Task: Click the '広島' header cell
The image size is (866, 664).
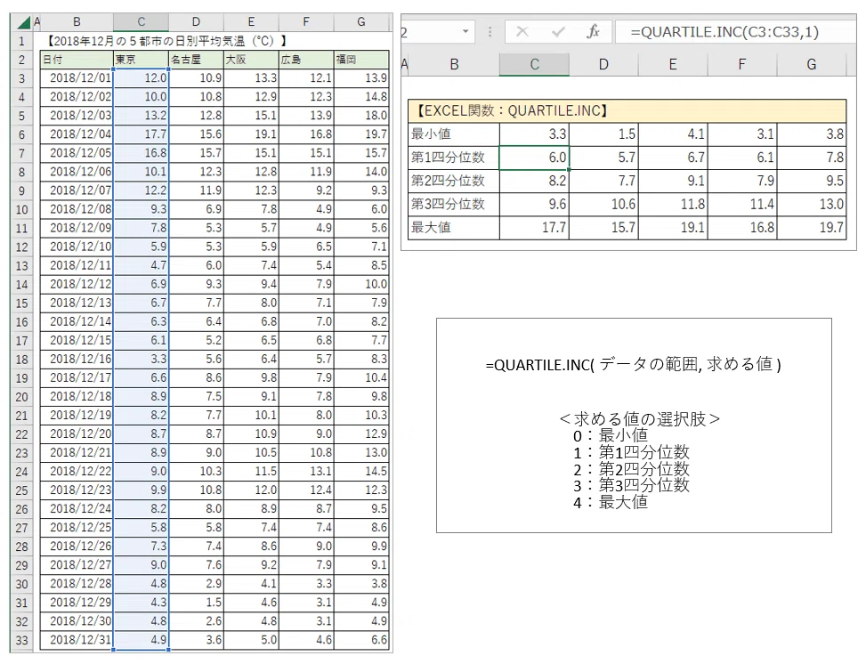Action: tap(306, 60)
